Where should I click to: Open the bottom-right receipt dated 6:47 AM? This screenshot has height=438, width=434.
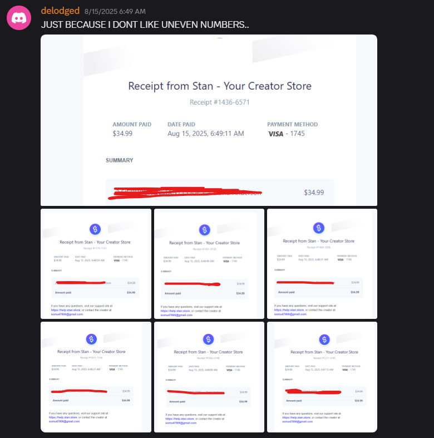click(x=322, y=377)
